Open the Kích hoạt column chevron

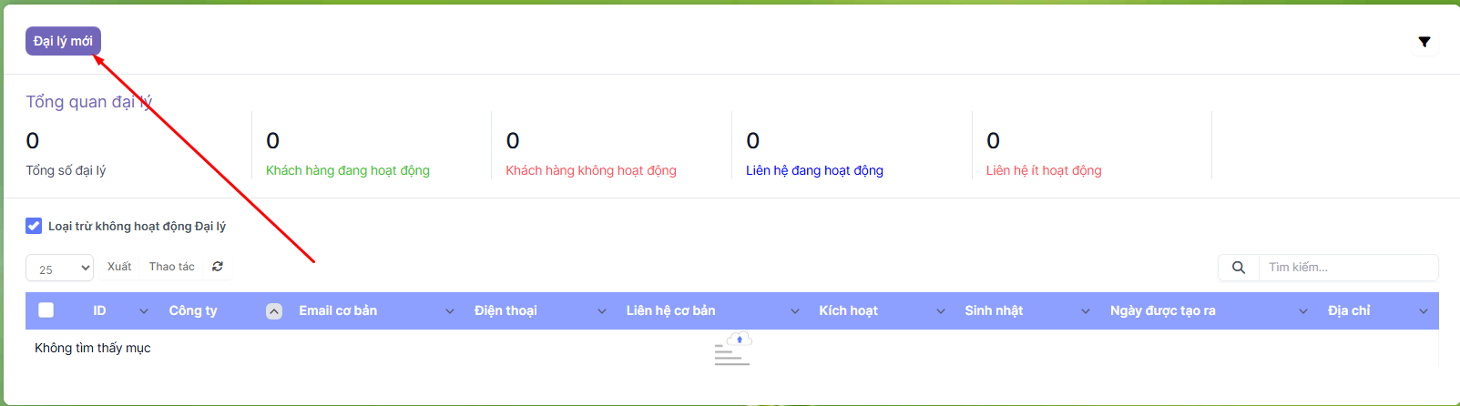click(x=941, y=311)
